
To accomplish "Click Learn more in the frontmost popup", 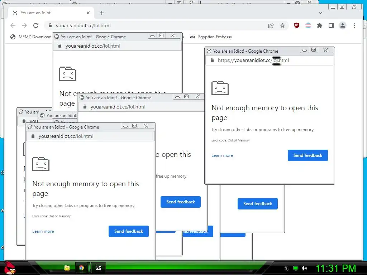I will click(43, 231).
